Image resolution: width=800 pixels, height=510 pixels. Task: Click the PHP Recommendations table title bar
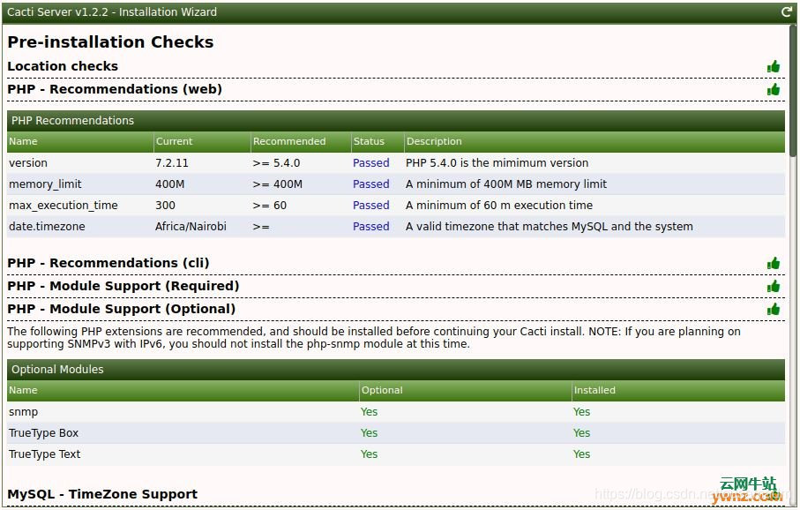click(x=396, y=121)
